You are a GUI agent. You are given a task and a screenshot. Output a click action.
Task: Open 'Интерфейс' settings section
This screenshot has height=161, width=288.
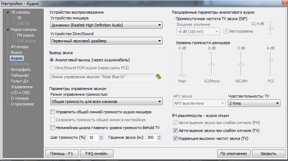(21, 70)
